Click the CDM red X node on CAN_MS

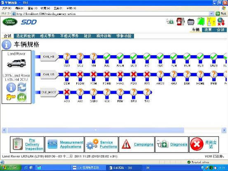pyautogui.click(x=67, y=74)
